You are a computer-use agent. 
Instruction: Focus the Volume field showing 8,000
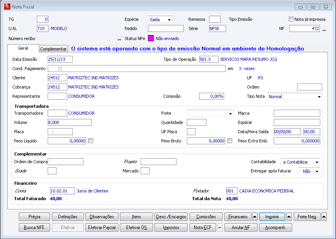click(x=70, y=122)
